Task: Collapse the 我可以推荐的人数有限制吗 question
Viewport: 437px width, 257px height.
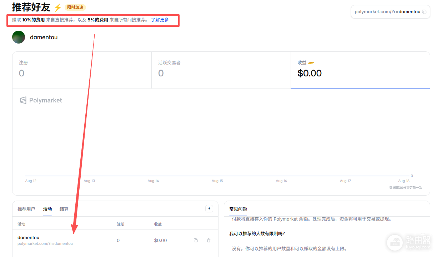Action: pos(423,234)
